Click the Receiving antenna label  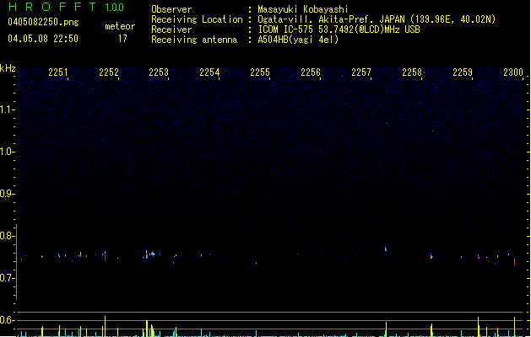(x=194, y=40)
